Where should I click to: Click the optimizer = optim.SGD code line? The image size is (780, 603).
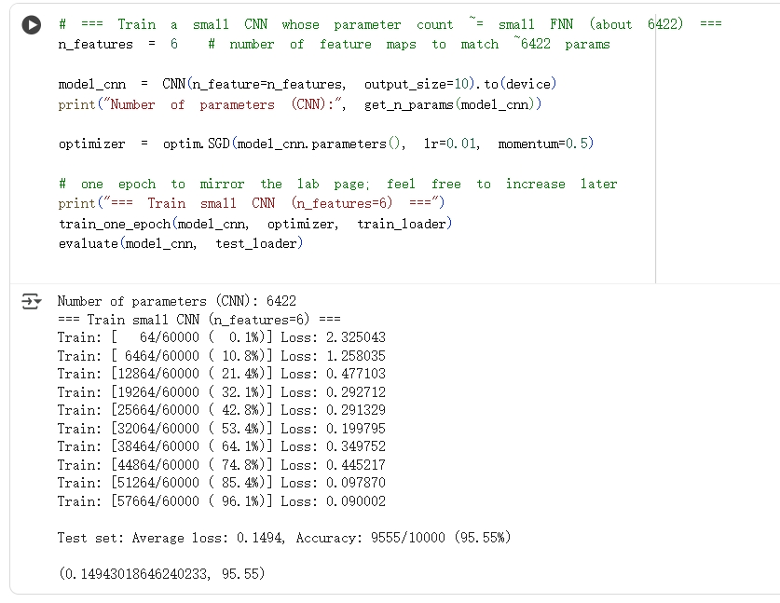pos(325,144)
